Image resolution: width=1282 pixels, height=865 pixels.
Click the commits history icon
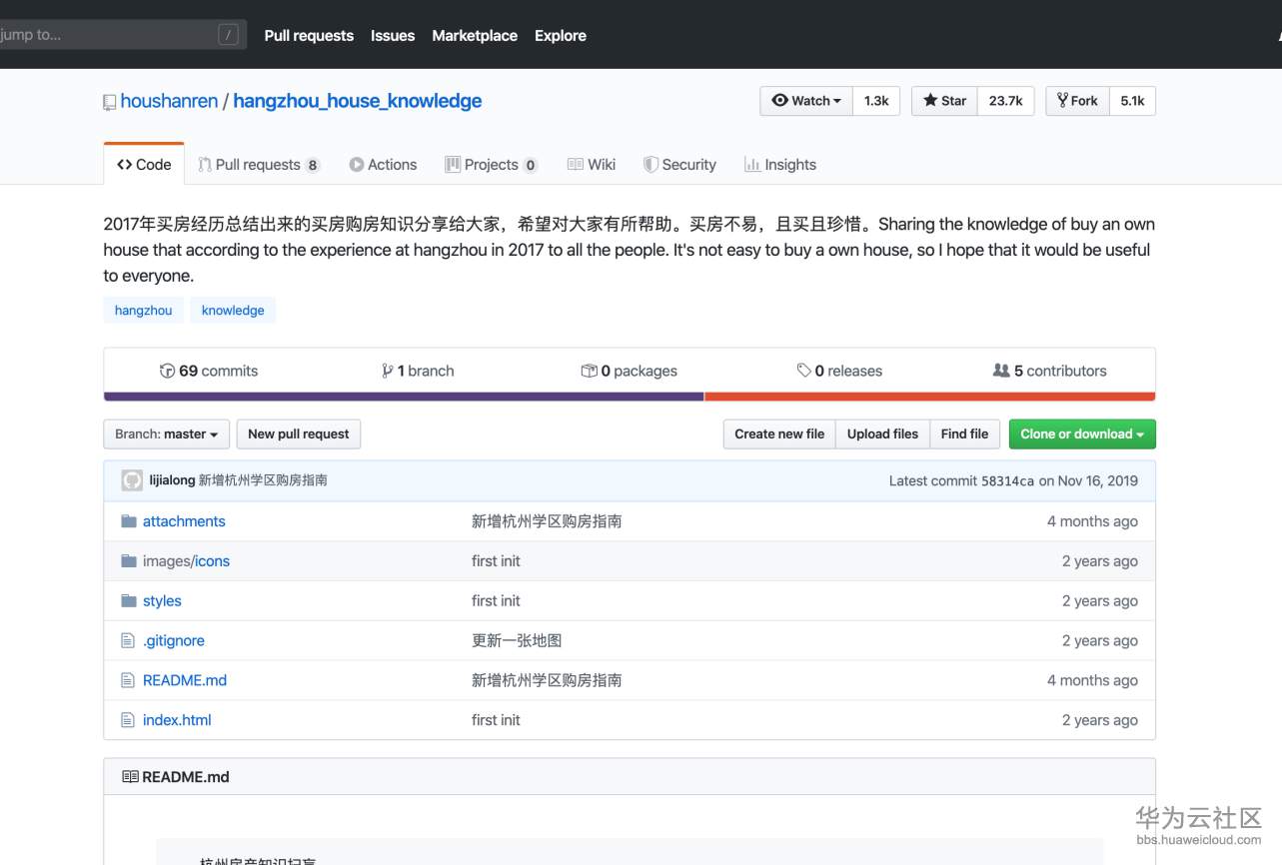[x=167, y=371]
